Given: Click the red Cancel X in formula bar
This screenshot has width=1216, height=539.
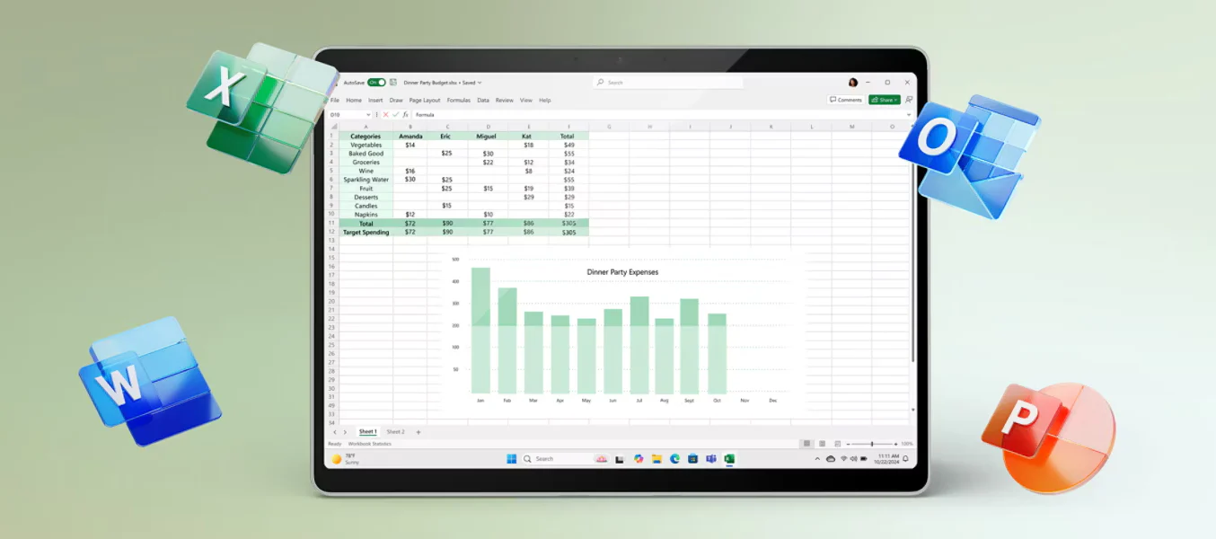Looking at the screenshot, I should coord(386,115).
